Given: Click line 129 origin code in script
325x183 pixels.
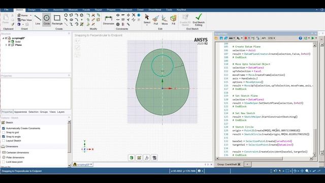Looking at the screenshot, I should [x=266, y=131].
